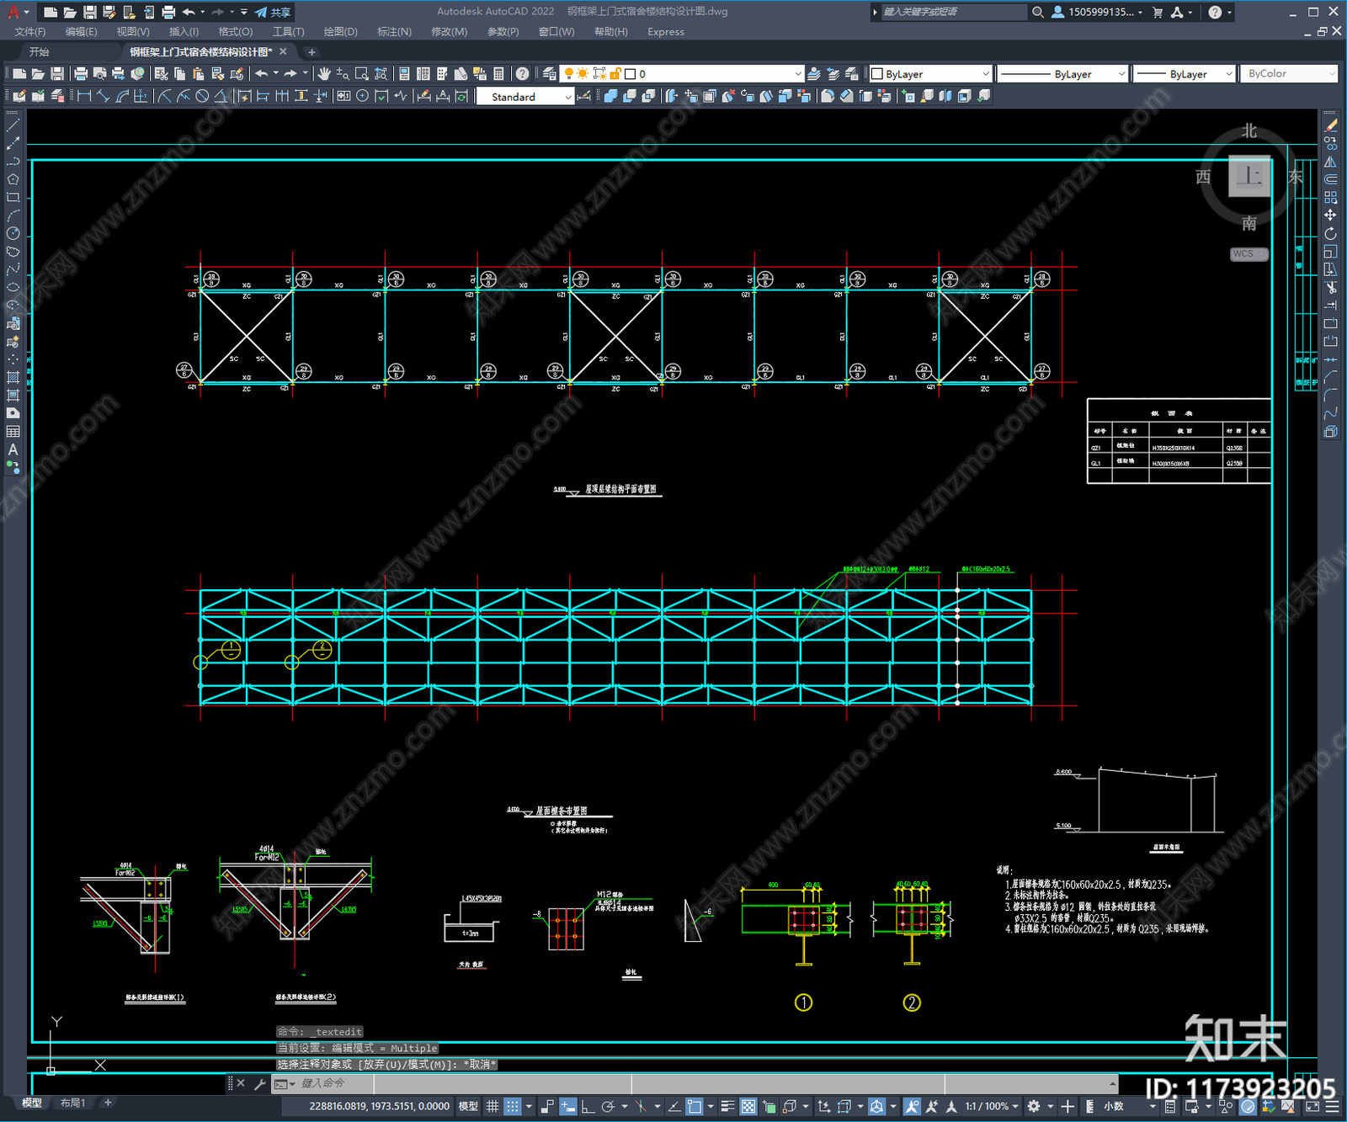1347x1122 pixels.
Task: Select the Multiline Text tool
Action: coord(13,449)
